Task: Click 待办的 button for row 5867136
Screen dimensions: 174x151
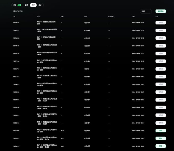Action: (x=161, y=61)
